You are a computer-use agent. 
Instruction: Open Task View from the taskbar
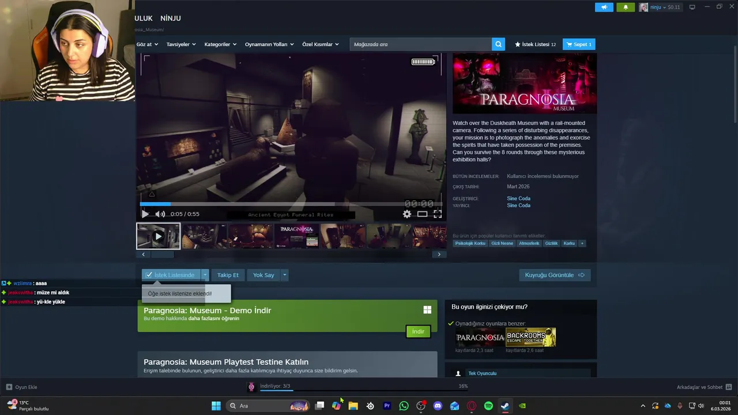pyautogui.click(x=319, y=406)
